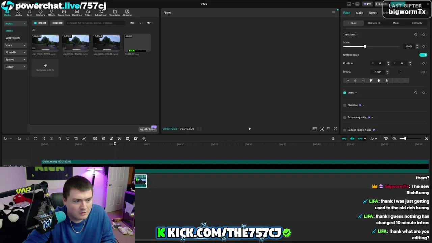Expand the Yours sidebar section
This screenshot has height=243, width=432.
(x=16, y=45)
